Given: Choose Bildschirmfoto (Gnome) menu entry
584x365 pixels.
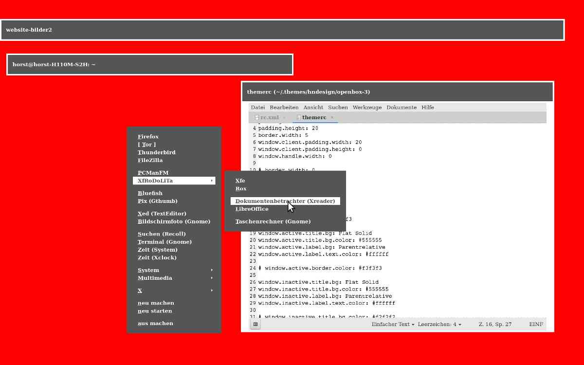Looking at the screenshot, I should [x=174, y=221].
